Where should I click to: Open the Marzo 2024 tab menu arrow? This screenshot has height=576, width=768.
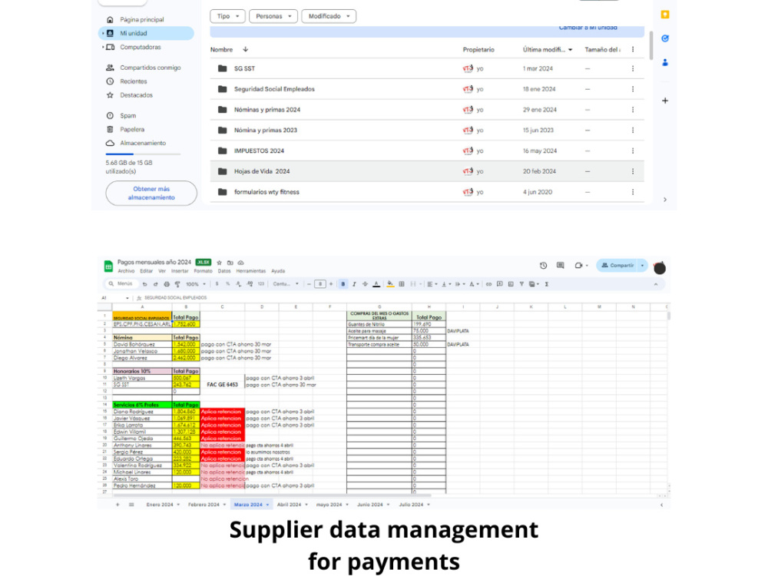coord(268,505)
